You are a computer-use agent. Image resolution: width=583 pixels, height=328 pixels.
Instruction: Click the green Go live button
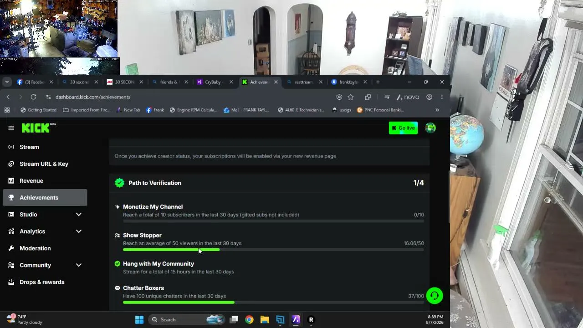(403, 128)
